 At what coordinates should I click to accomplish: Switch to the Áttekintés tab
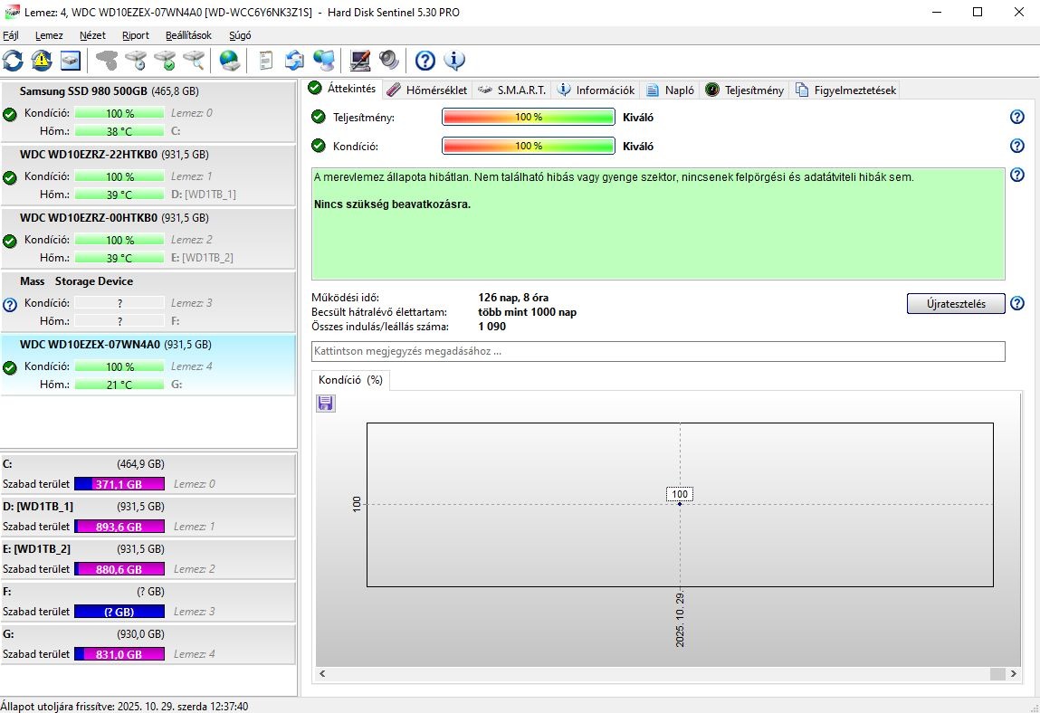coord(343,88)
